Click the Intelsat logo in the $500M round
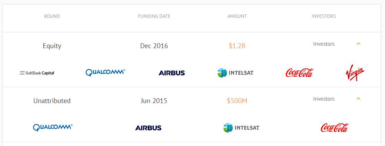Screen dimensions: 385x146 click(242, 128)
